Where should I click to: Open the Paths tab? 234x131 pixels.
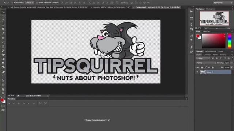(215, 55)
